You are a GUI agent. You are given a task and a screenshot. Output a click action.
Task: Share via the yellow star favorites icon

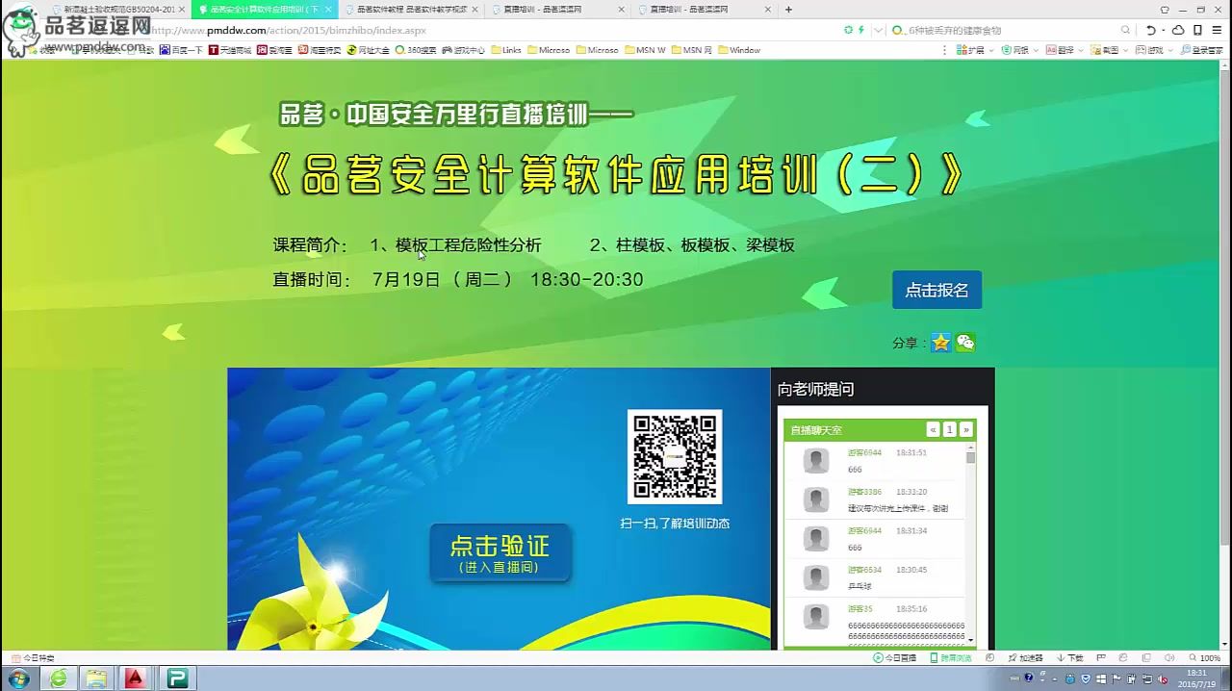[x=940, y=343]
